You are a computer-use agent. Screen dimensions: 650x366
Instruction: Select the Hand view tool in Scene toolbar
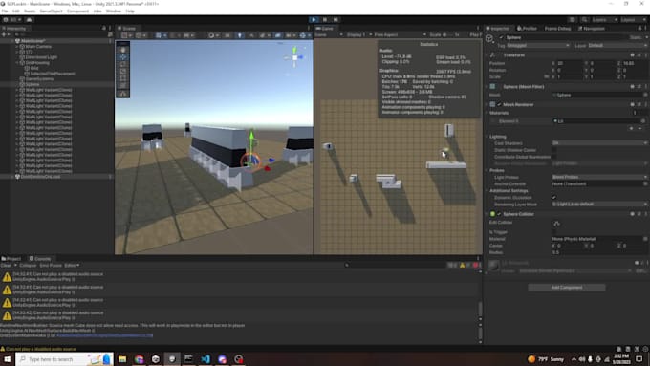point(123,50)
